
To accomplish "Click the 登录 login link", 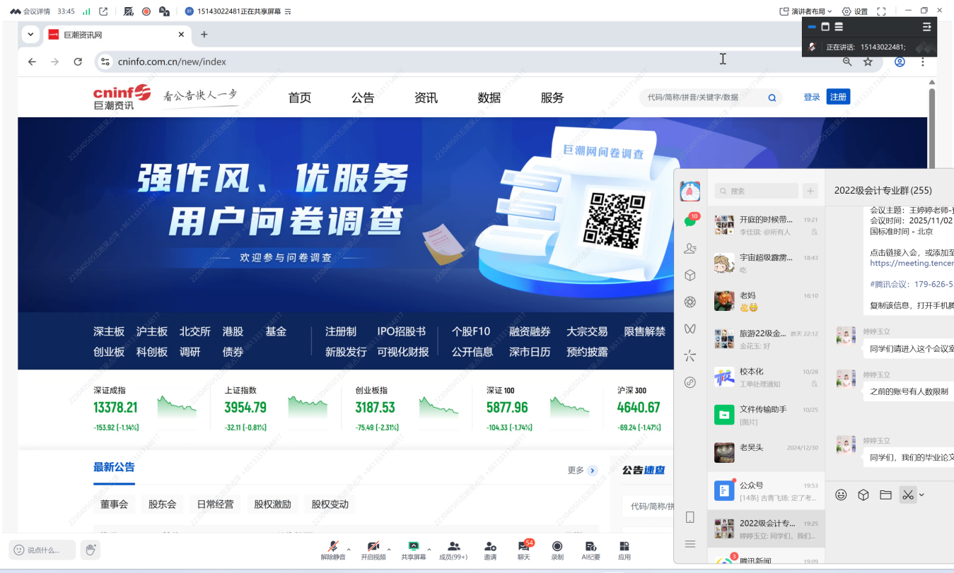I will (811, 97).
